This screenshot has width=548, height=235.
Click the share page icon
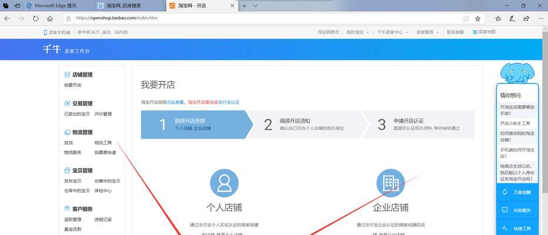click(x=526, y=19)
